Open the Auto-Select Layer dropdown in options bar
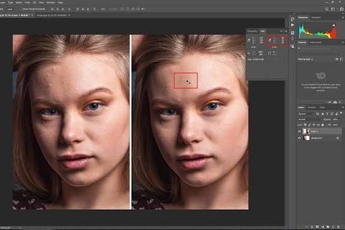Screen dimensions: 345x230 [11, 9]
